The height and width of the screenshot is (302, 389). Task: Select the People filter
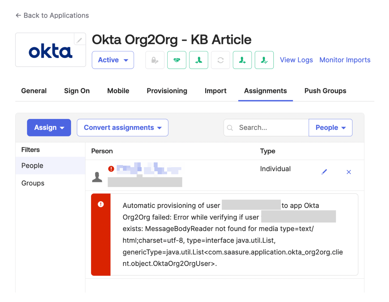pyautogui.click(x=50, y=166)
